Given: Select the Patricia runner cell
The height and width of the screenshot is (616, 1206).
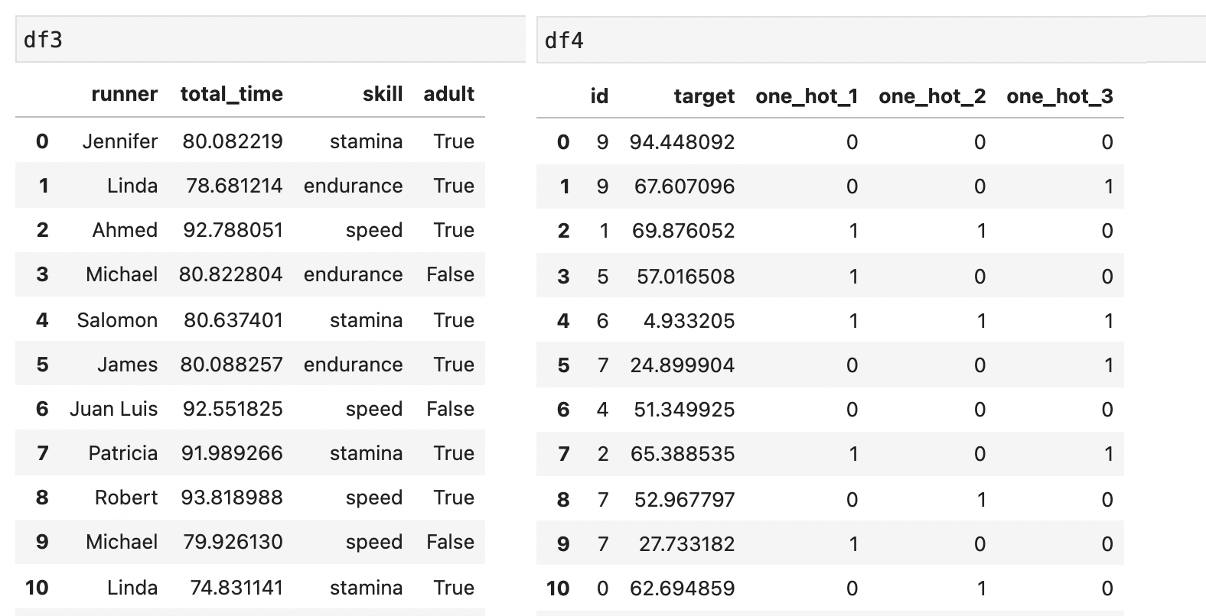Looking at the screenshot, I should tap(122, 453).
